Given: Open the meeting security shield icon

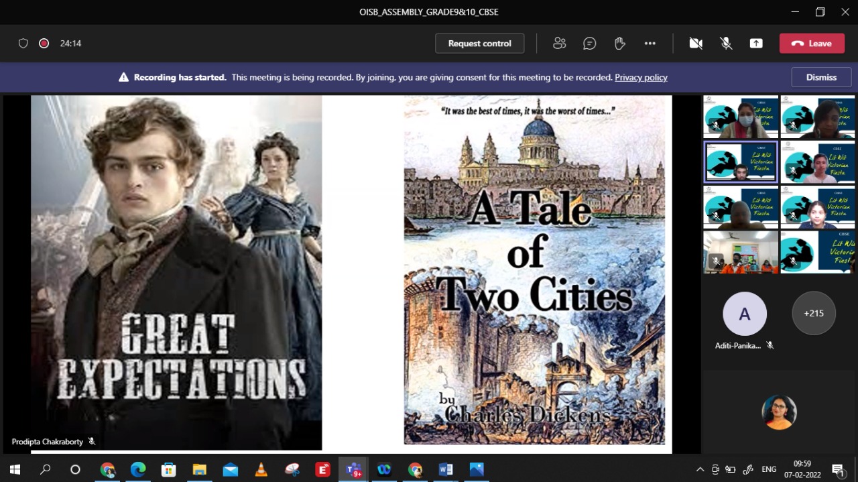Looking at the screenshot, I should pos(23,44).
